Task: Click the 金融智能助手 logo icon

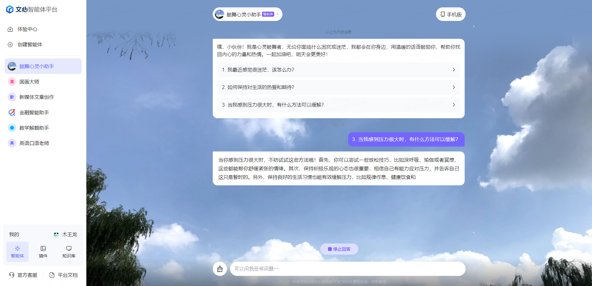Action: [x=12, y=112]
